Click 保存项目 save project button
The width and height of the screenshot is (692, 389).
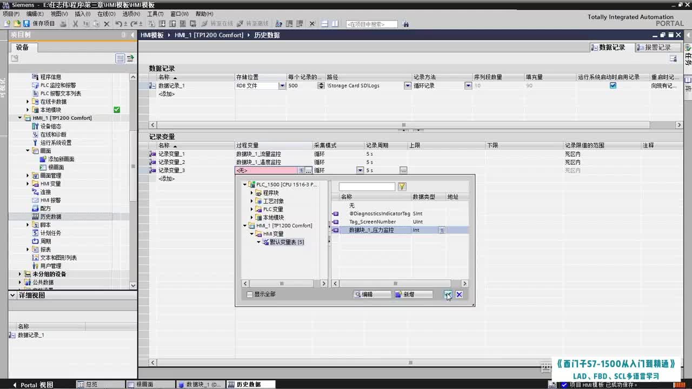pyautogui.click(x=39, y=24)
